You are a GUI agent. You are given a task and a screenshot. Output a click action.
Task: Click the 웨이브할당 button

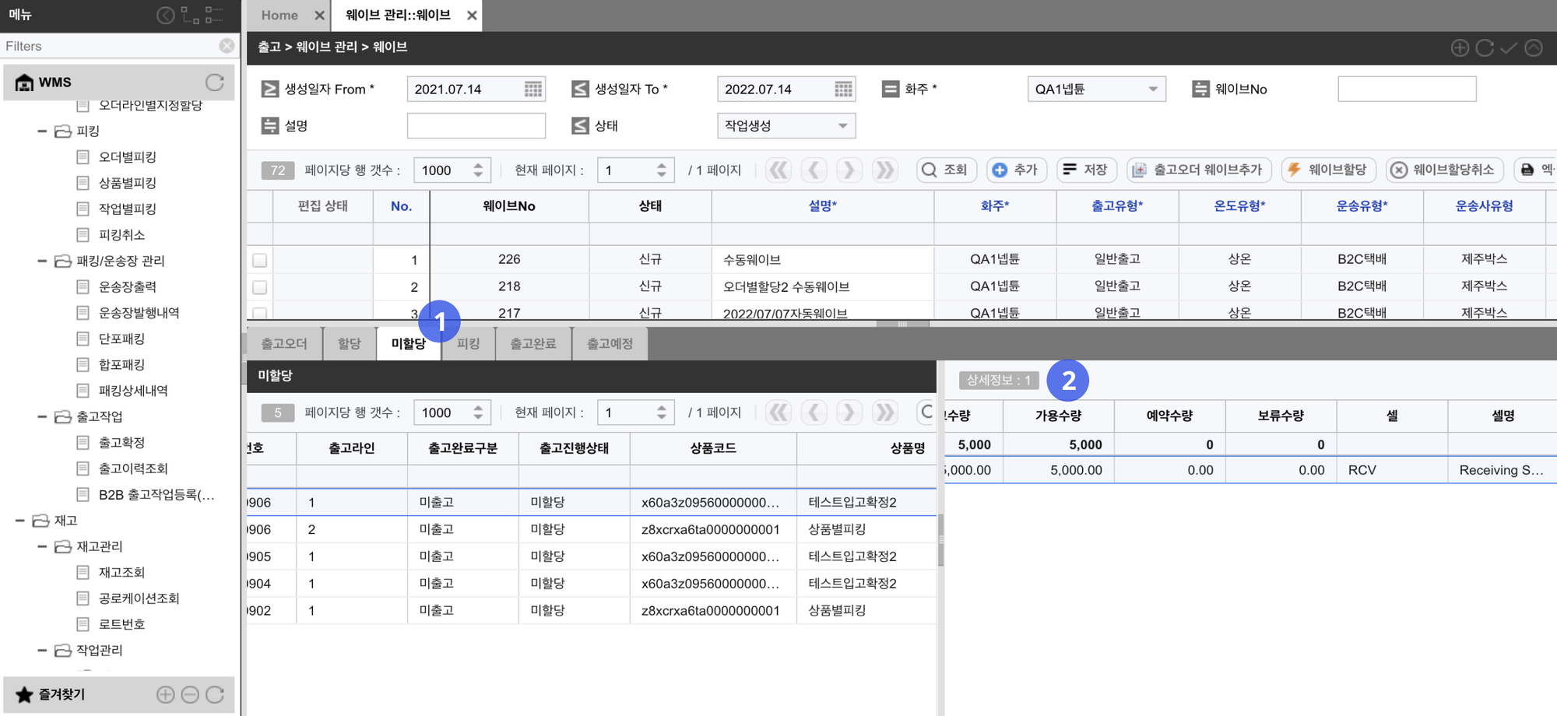(1328, 170)
